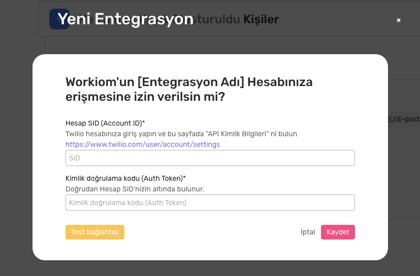Click the heading "Workiom'un [Entegrasyon Adı] Hesabınıza"
Viewport: 420px width, 276px height.
click(189, 82)
